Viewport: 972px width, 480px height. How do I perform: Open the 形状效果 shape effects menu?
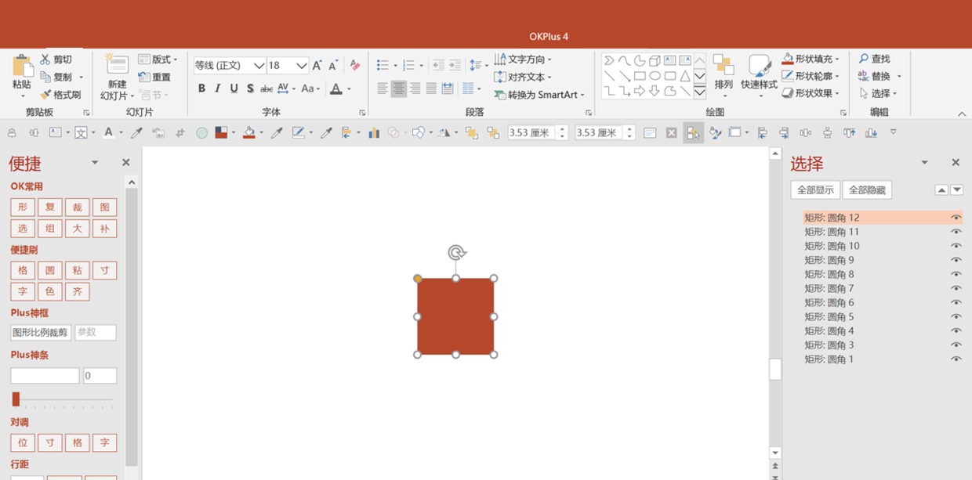tap(811, 93)
